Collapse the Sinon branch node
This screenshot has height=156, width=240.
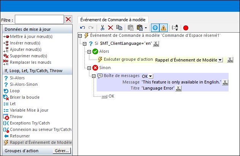coord(89,68)
